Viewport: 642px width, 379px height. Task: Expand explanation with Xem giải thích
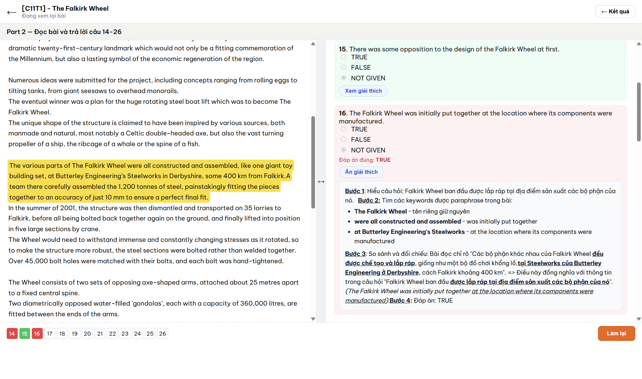pos(363,91)
